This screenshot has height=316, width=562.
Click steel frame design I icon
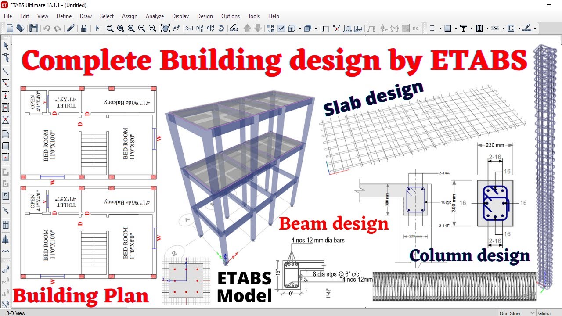[x=432, y=28]
